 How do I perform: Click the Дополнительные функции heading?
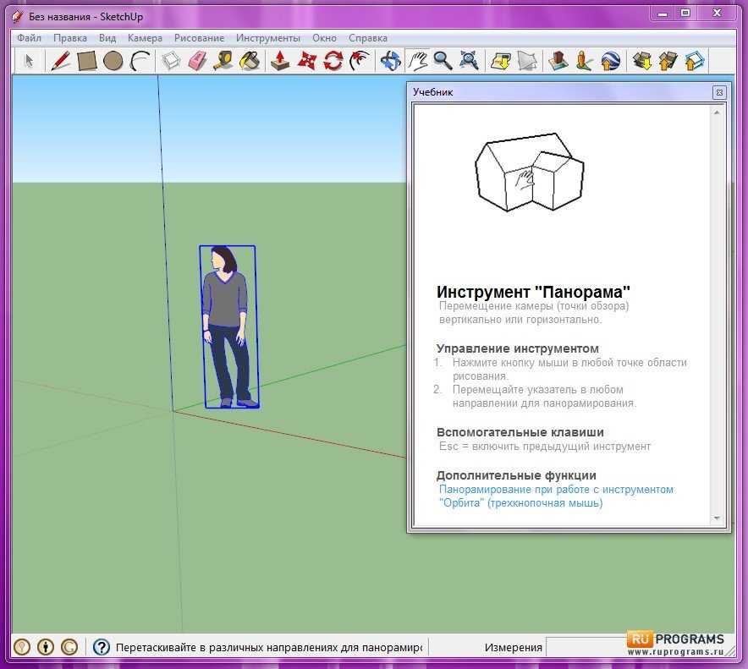[x=516, y=475]
